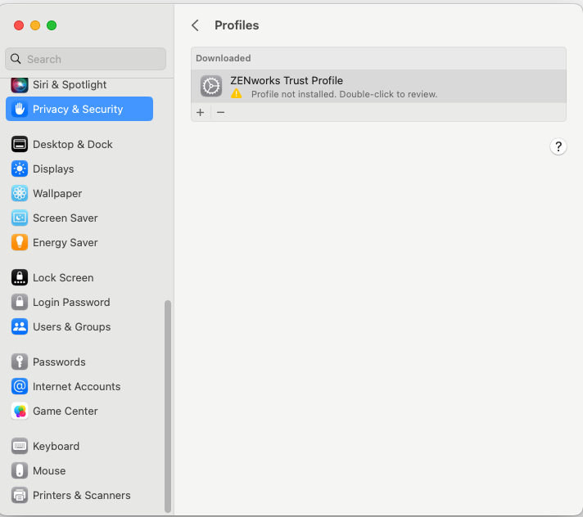583x517 pixels.
Task: Open the Wallpaper flower icon
Action: 20,193
